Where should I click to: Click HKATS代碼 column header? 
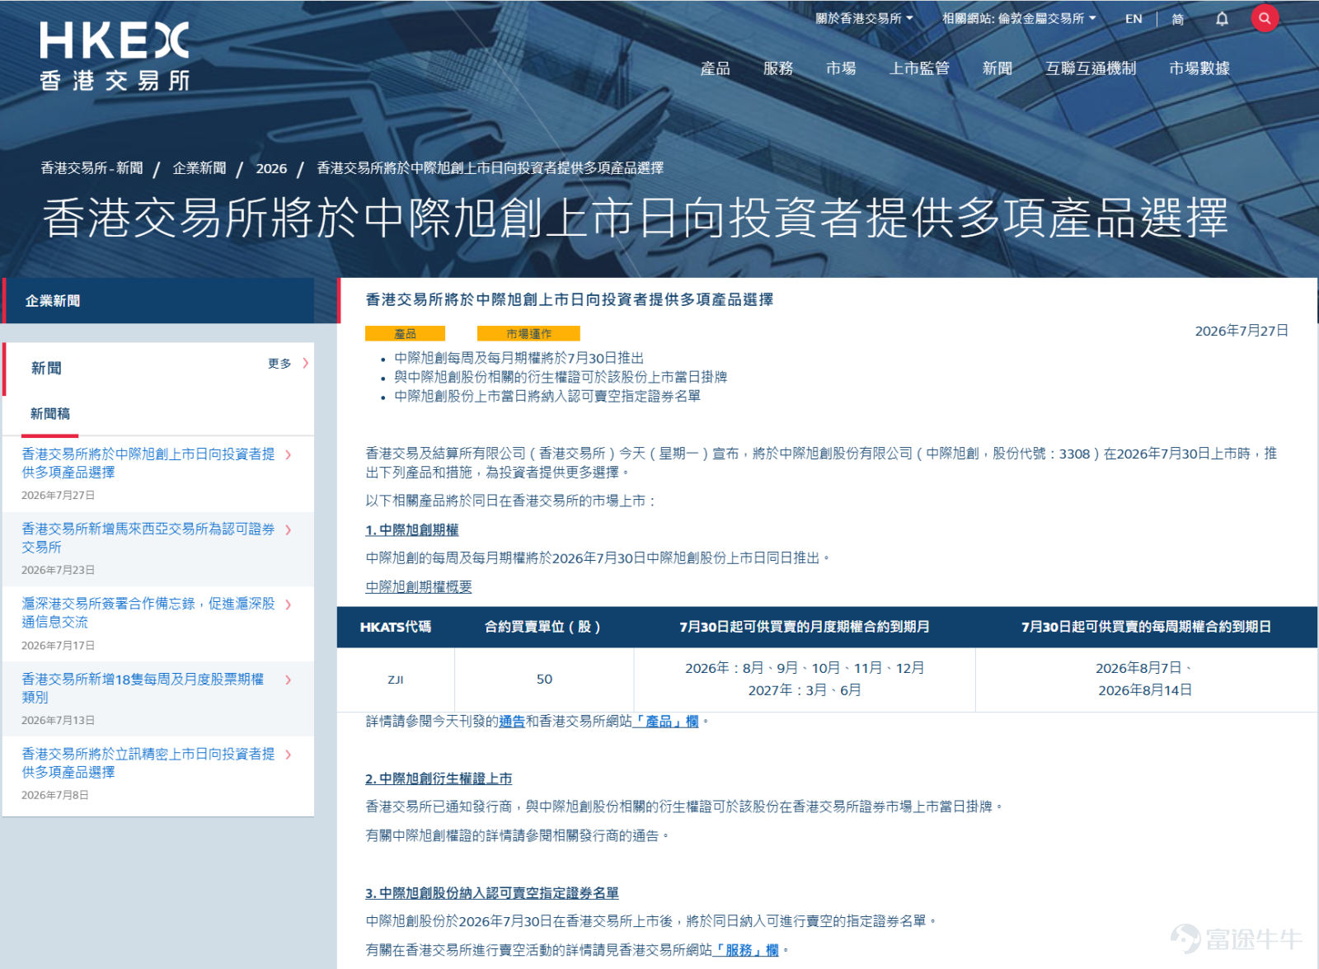[396, 627]
